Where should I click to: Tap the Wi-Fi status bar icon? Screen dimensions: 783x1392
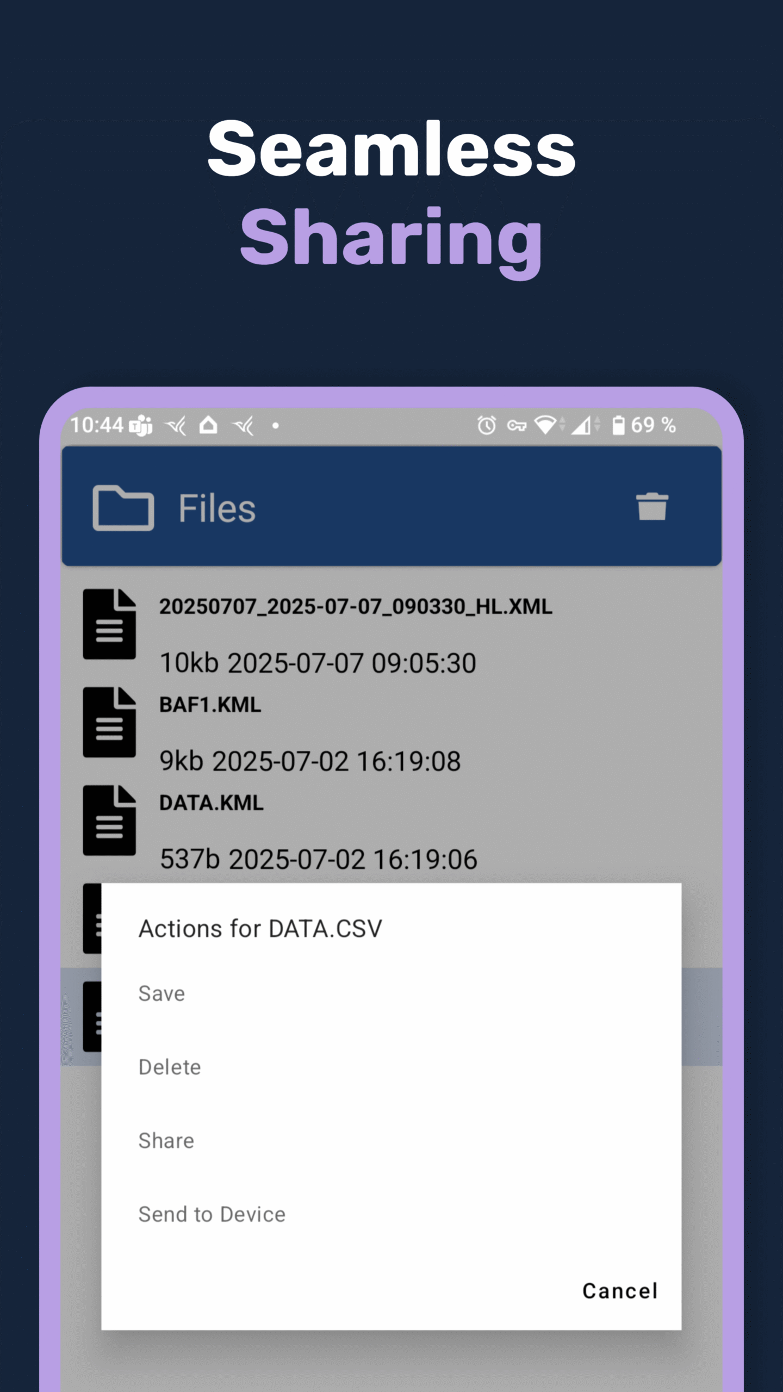[x=545, y=425]
